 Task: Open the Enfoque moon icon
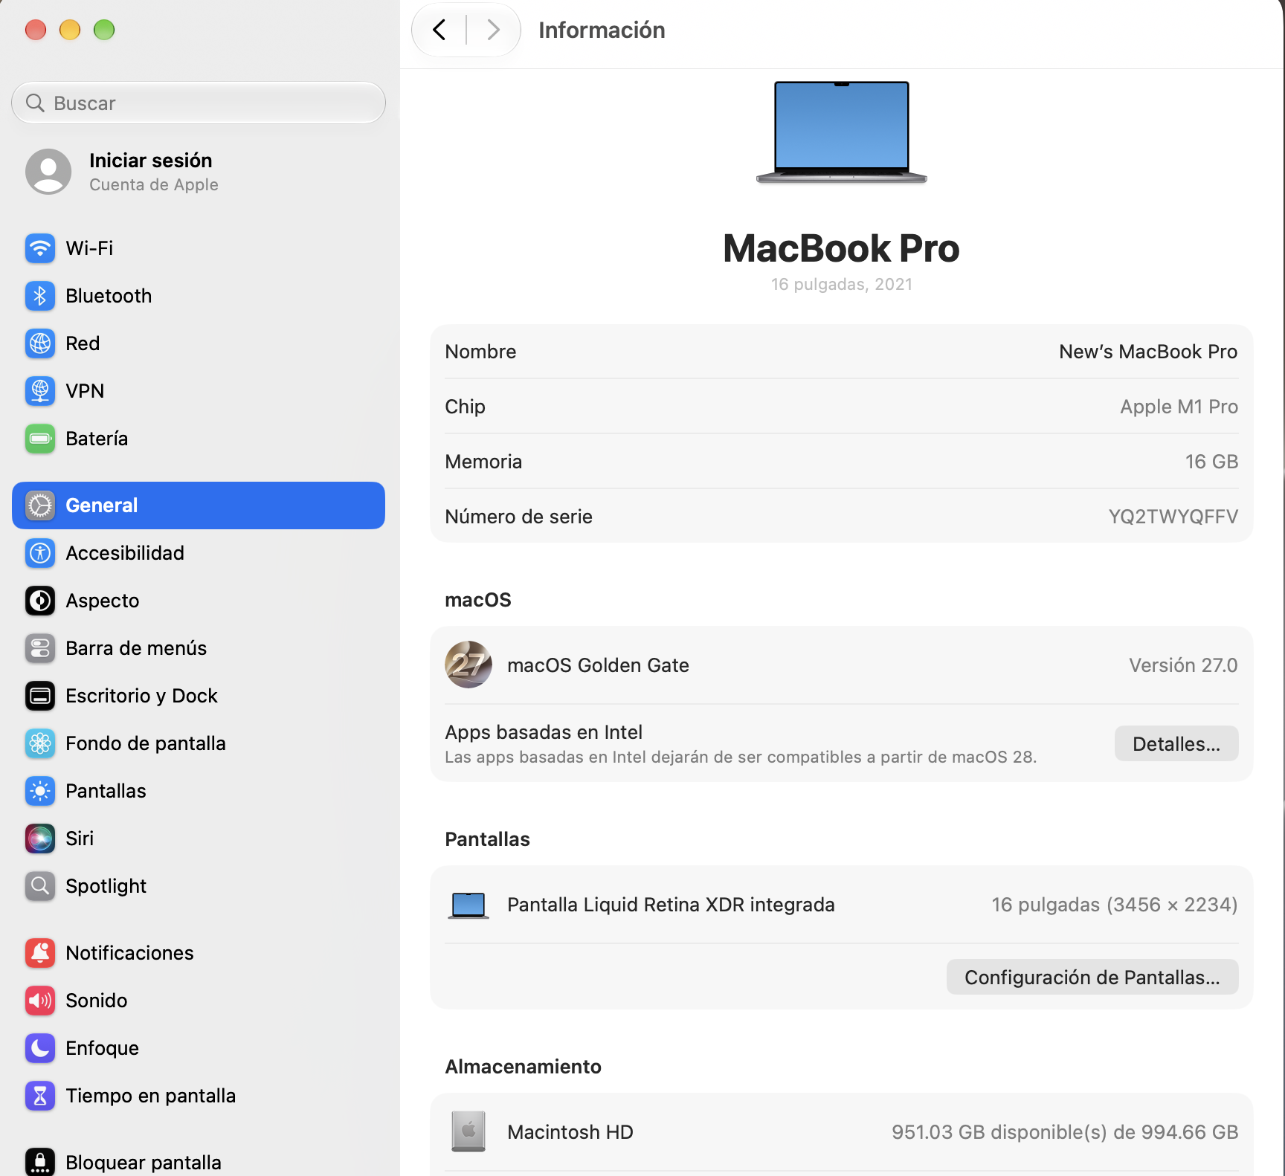[x=40, y=1048]
